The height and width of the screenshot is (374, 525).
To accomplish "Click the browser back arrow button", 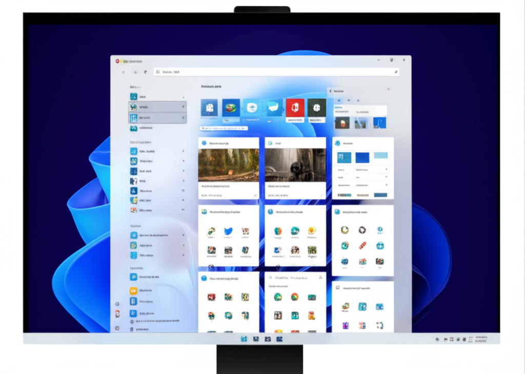I will (x=124, y=72).
